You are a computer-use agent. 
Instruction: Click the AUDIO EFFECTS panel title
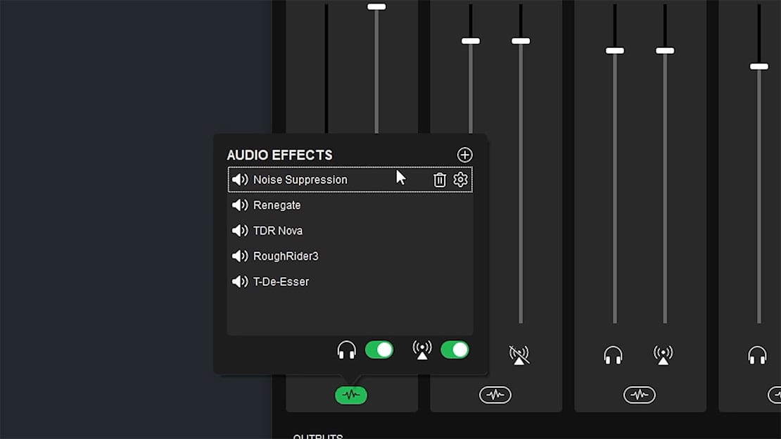click(x=279, y=155)
